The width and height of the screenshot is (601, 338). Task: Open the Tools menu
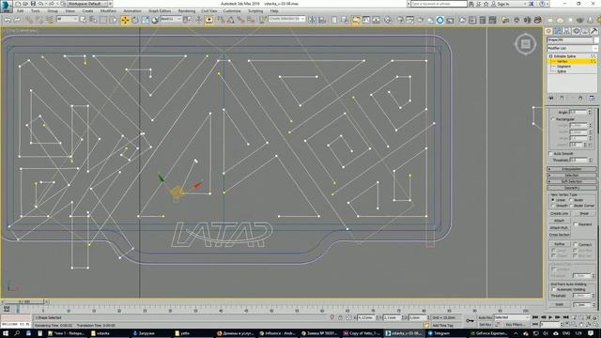click(36, 11)
